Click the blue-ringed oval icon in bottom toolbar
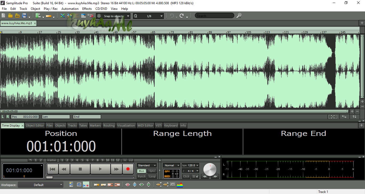The height and width of the screenshot is (194, 365). point(135,185)
